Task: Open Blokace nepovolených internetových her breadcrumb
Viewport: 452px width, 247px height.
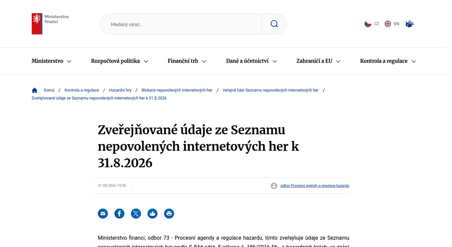Action: (x=177, y=90)
